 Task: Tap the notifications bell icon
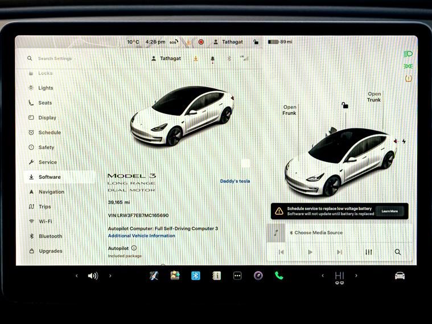(212, 59)
